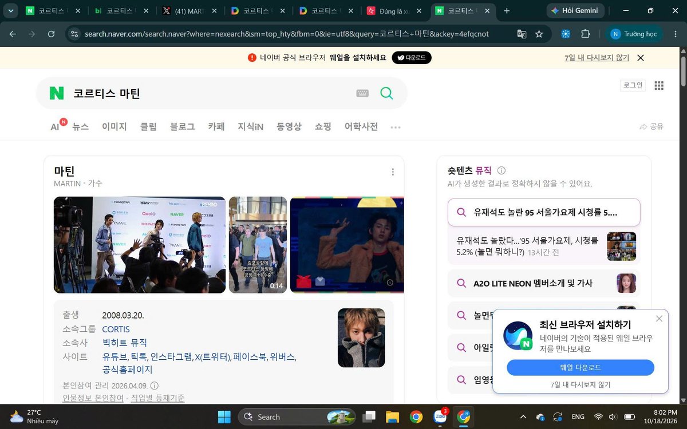687x429 pixels.
Task: Play the 0:14 airport video clip
Action: pyautogui.click(x=258, y=245)
